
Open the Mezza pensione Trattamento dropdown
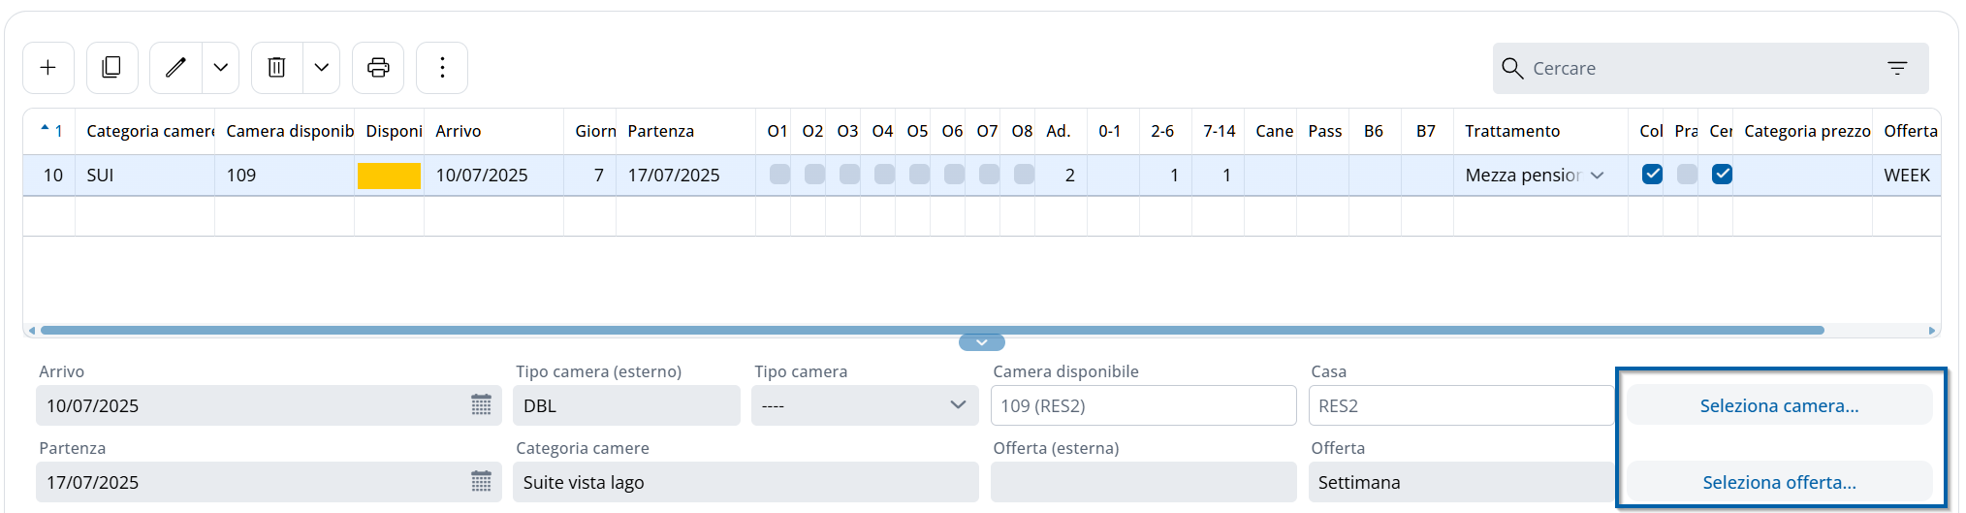click(1597, 176)
